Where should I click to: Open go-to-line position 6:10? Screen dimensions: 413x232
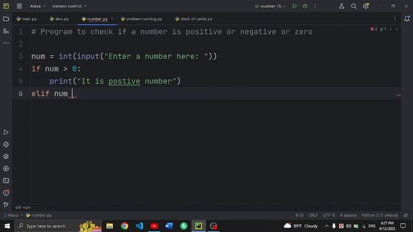[299, 215]
